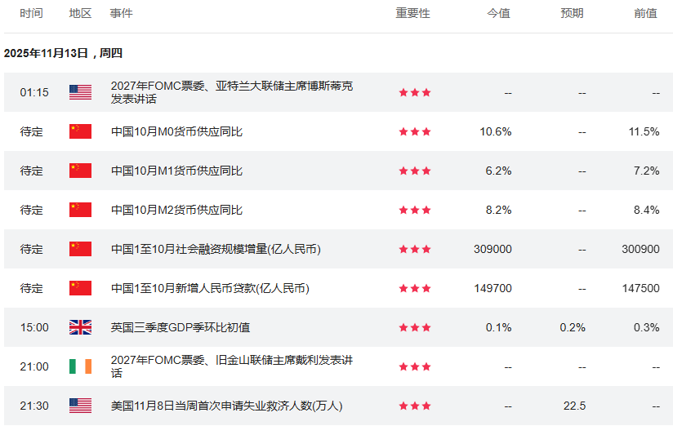Click the 今值 column header
Image resolution: width=673 pixels, height=426 pixels.
pos(499,13)
